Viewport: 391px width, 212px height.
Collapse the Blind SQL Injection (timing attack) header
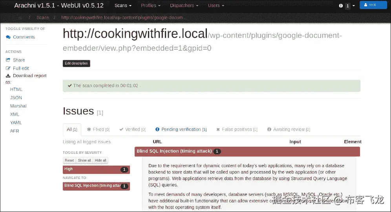pyautogui.click(x=247, y=151)
